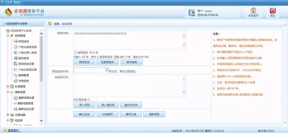This screenshot has width=288, height=133.
Task: Click the 彩信管理 folder icon
Action: (12, 86)
